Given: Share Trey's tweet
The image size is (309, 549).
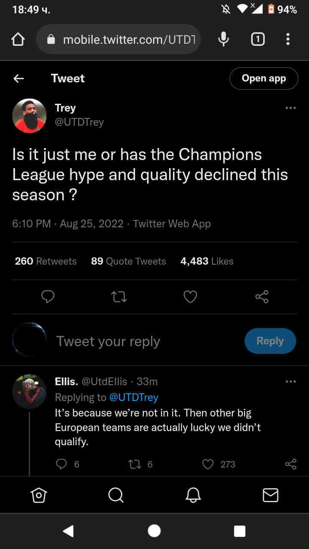Looking at the screenshot, I should point(262,297).
